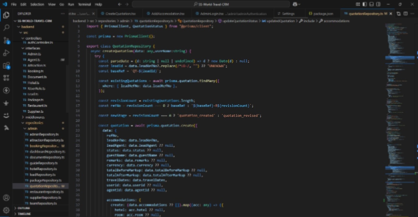Toggle the Primary Side Bar visibility
This screenshot has height=217, width=418.
tap(365, 4)
